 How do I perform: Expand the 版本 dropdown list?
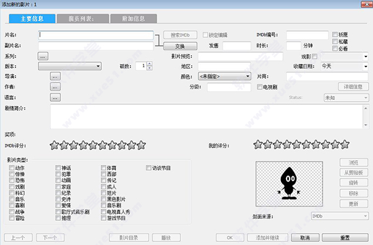(x=70, y=66)
